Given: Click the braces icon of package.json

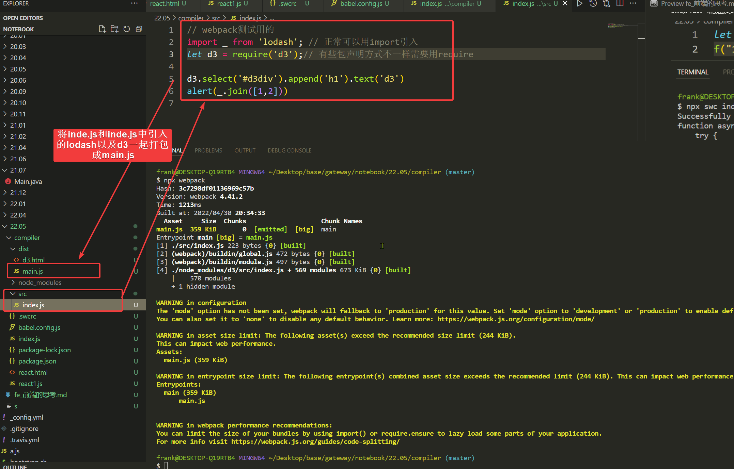Looking at the screenshot, I should (12, 361).
